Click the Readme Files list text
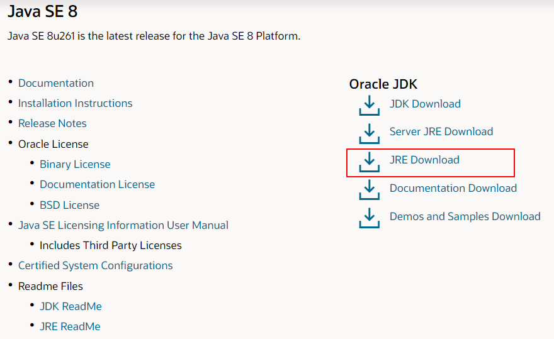Viewport: 554px width, 339px height. click(x=50, y=286)
